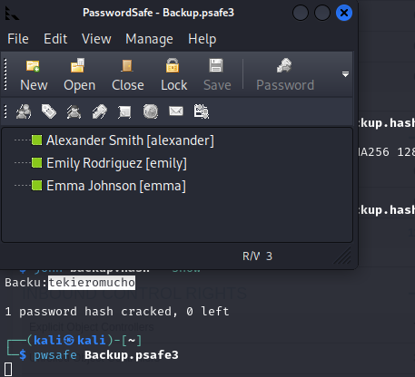
Task: Click the clipboard list icon in toolbar
Action: (x=202, y=111)
